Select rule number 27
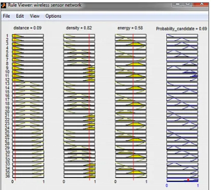211x190 pixels. 7,140
